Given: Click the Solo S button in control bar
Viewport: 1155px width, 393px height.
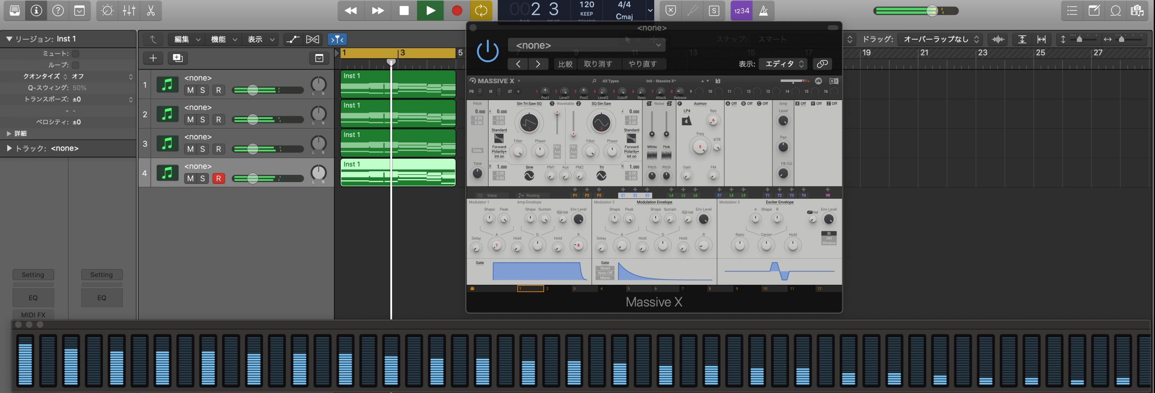Looking at the screenshot, I should click(714, 10).
